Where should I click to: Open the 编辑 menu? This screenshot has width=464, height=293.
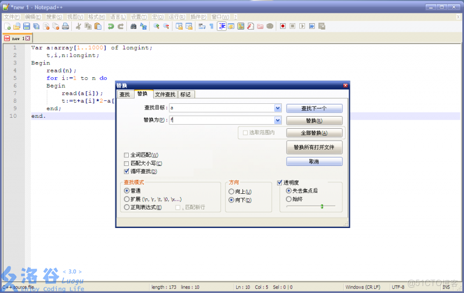coord(33,17)
